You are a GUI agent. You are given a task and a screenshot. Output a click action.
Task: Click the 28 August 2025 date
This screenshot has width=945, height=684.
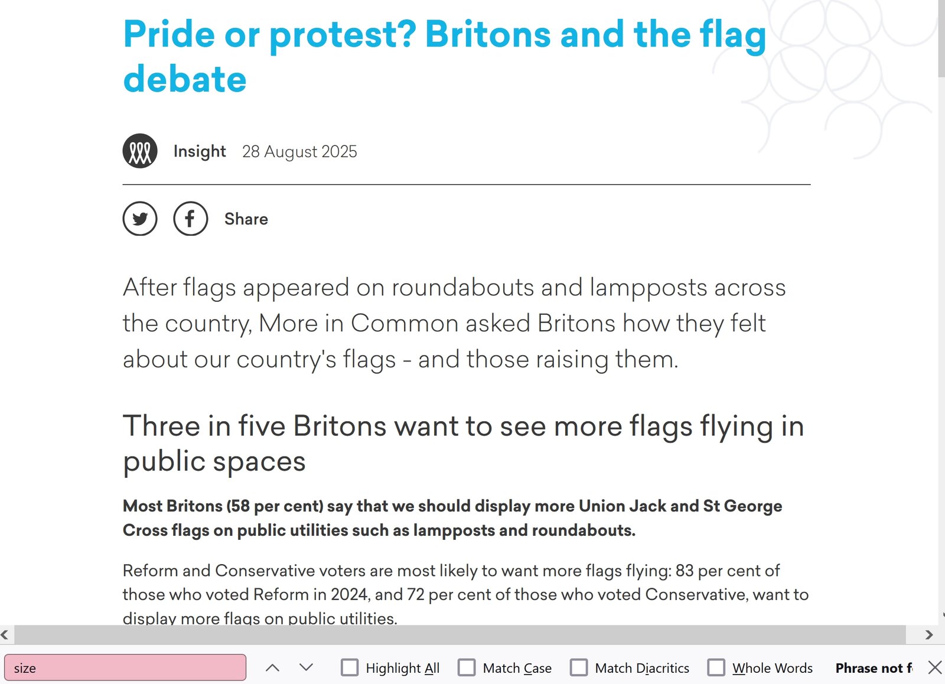pos(299,152)
